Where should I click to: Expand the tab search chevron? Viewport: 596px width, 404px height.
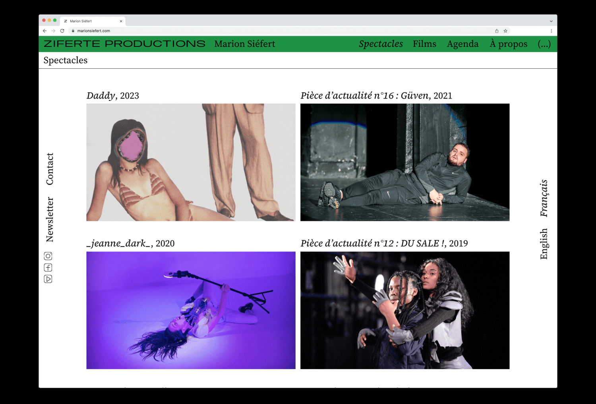pos(551,21)
